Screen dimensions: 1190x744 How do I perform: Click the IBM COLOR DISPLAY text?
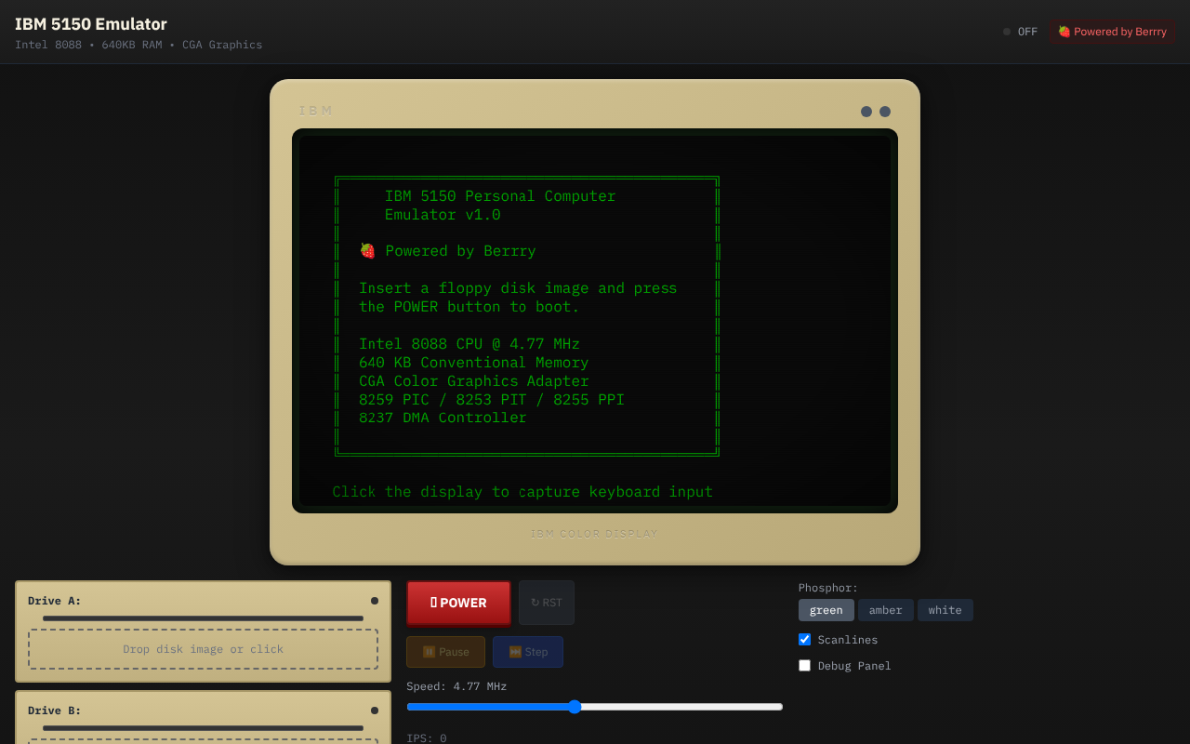594,534
